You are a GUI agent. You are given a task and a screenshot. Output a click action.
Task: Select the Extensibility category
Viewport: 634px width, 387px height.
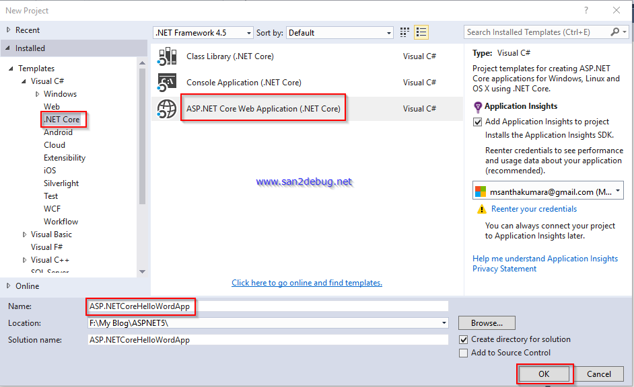tap(65, 158)
